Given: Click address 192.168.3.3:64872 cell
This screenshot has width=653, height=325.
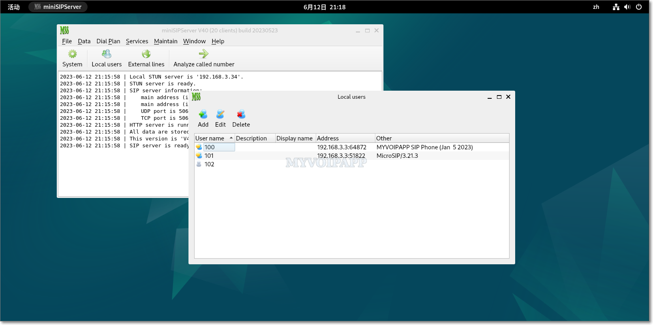Looking at the screenshot, I should [x=342, y=147].
